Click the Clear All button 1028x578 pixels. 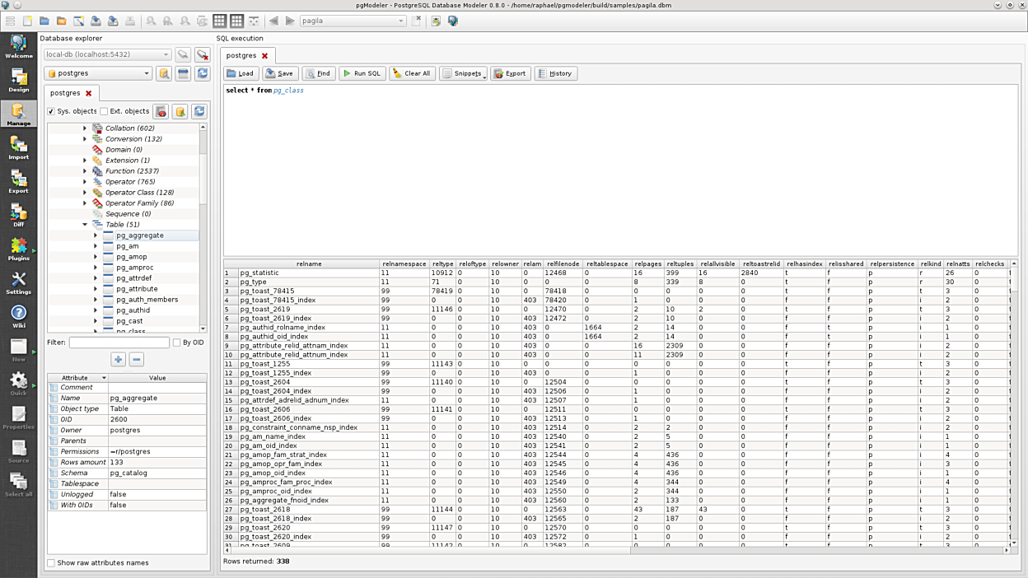tap(411, 73)
